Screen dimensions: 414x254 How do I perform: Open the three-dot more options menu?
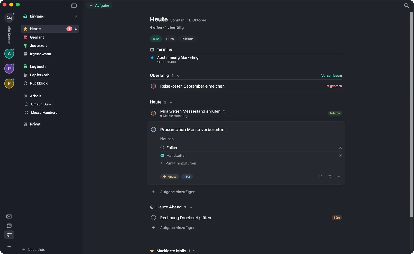tap(338, 177)
